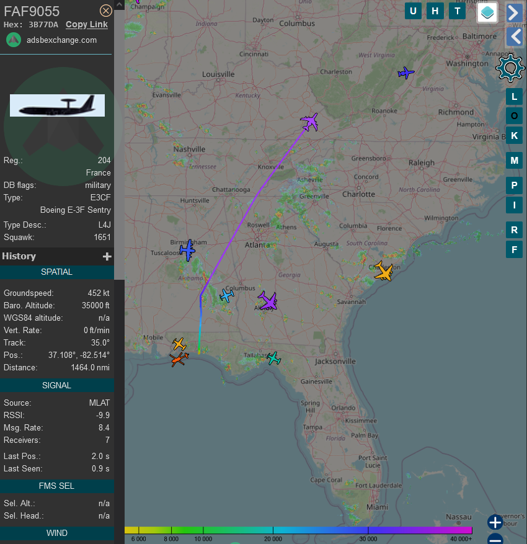Click the FAF9055 callsign title
The width and height of the screenshot is (527, 544).
(x=32, y=11)
